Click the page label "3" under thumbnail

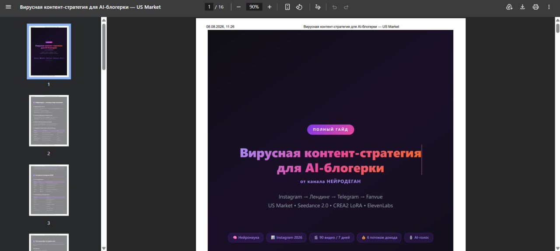pos(49,223)
